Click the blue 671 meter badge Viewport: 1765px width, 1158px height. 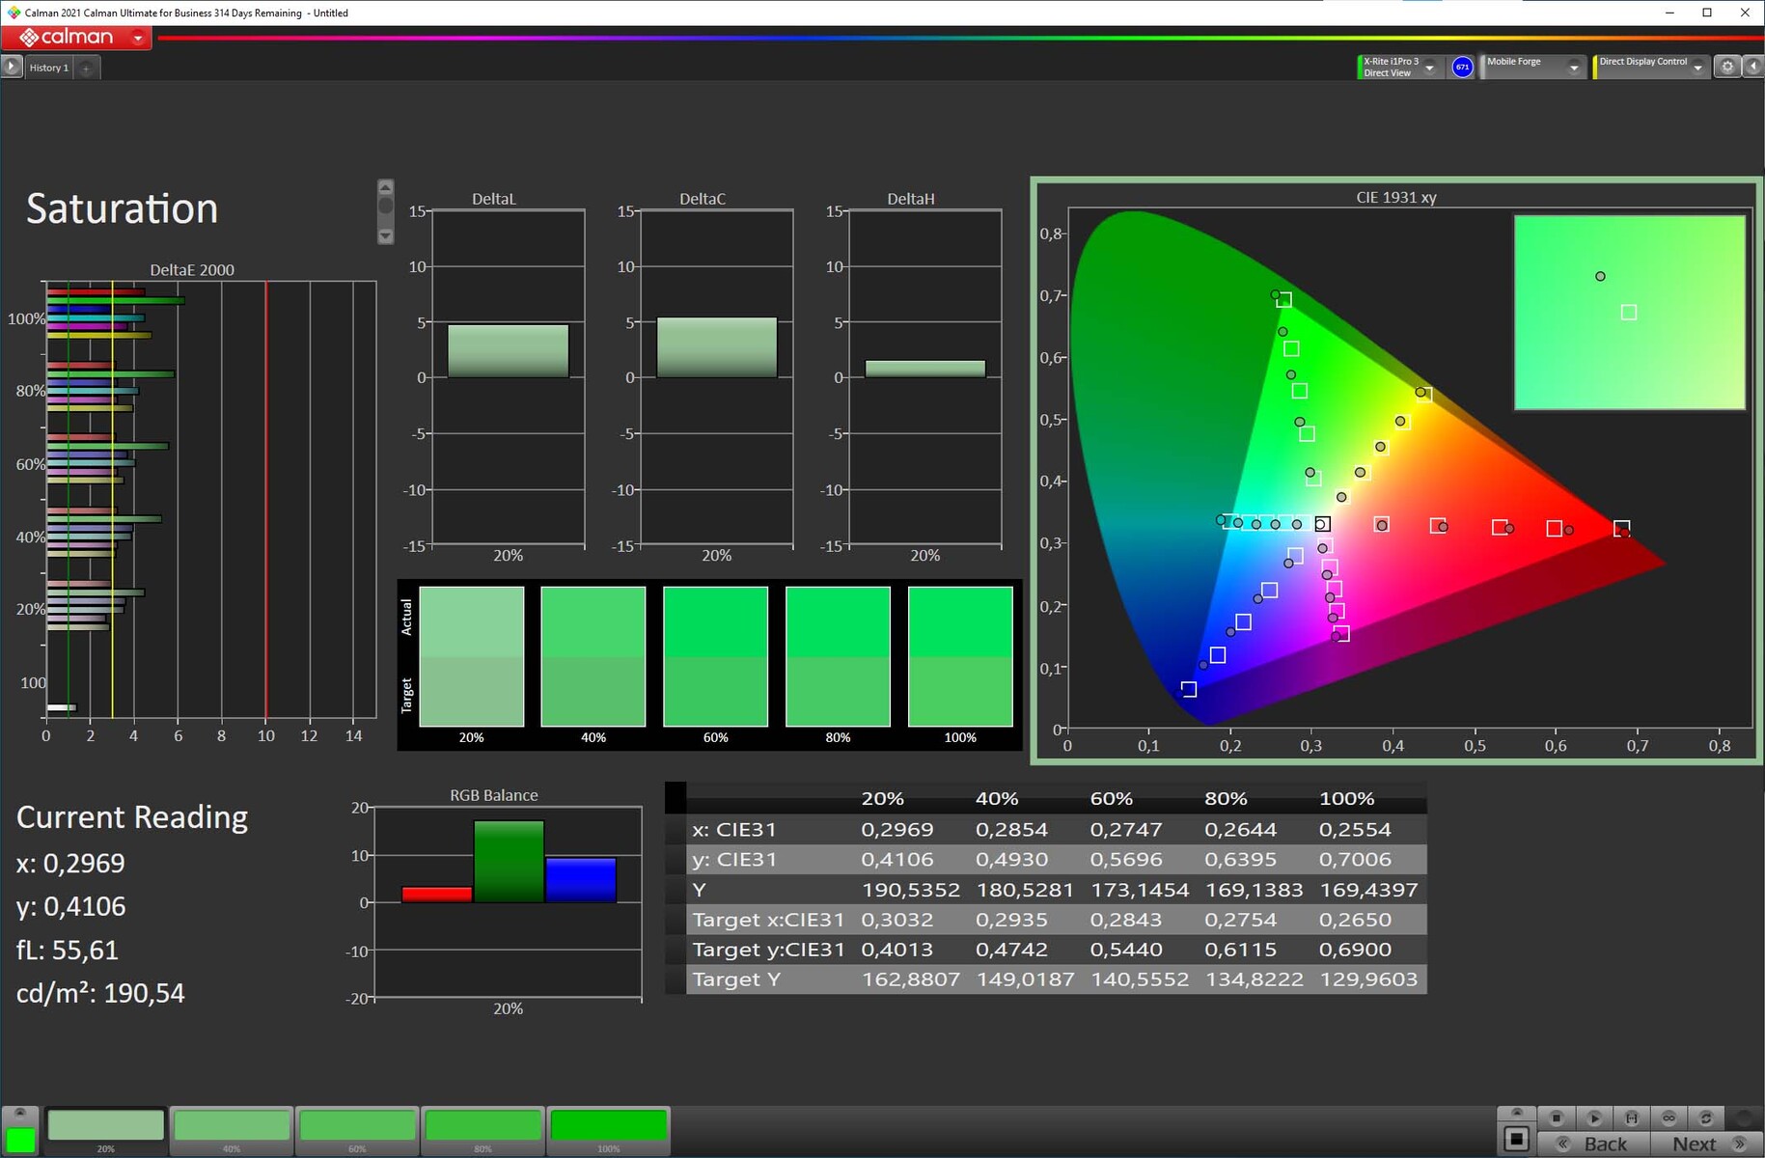(1462, 67)
